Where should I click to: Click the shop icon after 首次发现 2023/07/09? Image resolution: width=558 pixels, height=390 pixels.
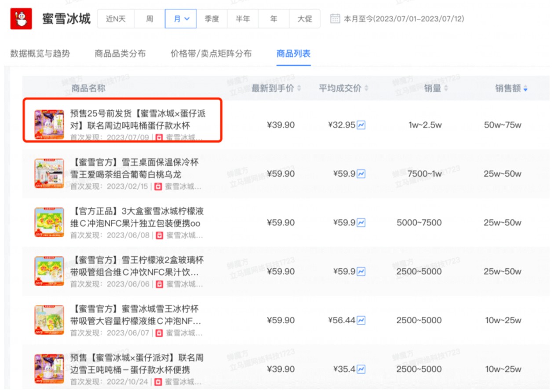click(159, 137)
